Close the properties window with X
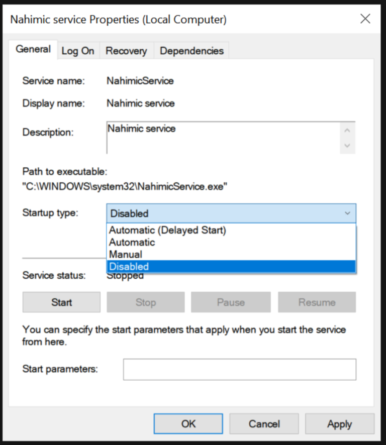This screenshot has height=445, width=386. click(365, 19)
